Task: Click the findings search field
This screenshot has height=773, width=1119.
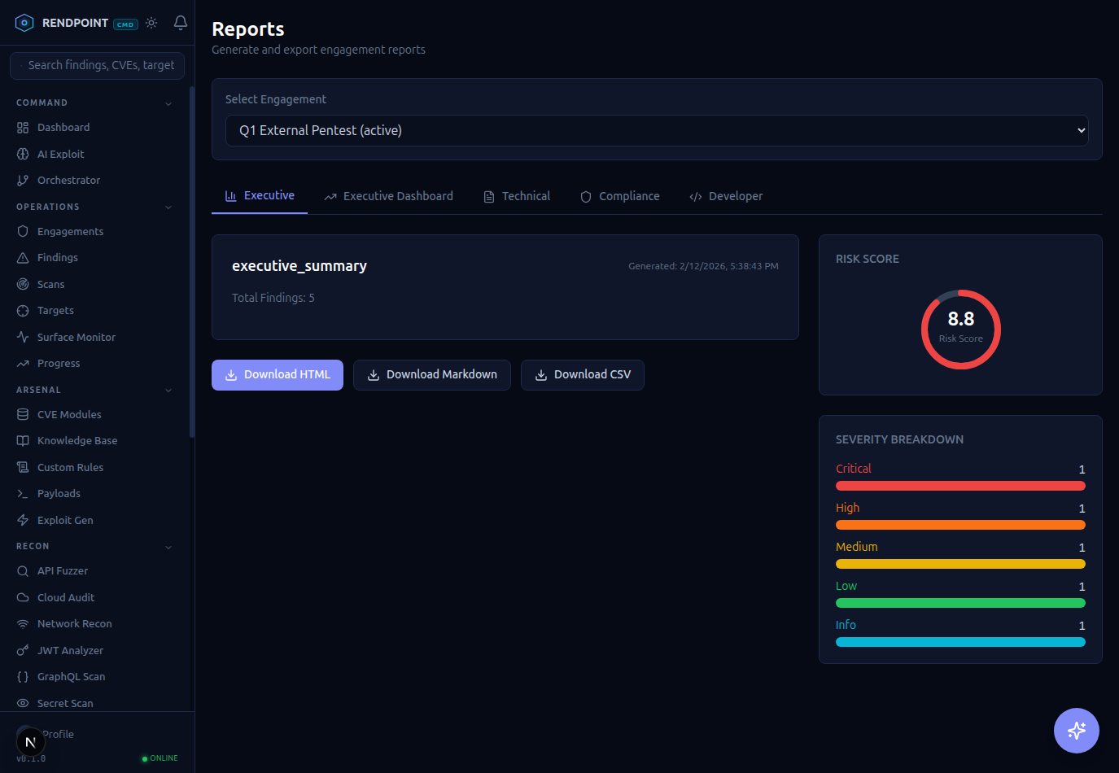Action: coord(97,65)
